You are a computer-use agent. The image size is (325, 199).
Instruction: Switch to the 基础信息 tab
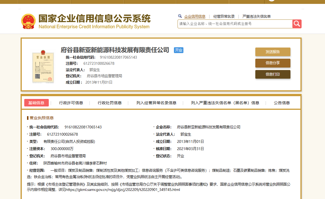click(37, 103)
